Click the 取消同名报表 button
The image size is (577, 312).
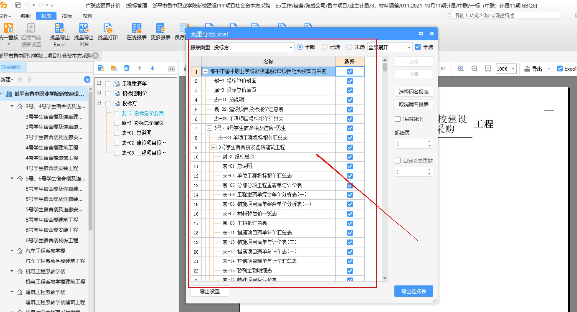click(x=414, y=104)
